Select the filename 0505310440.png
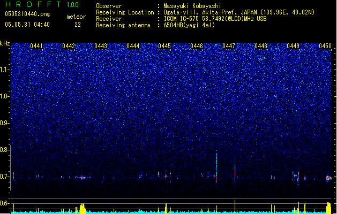This screenshot has width=337, height=214. click(27, 14)
